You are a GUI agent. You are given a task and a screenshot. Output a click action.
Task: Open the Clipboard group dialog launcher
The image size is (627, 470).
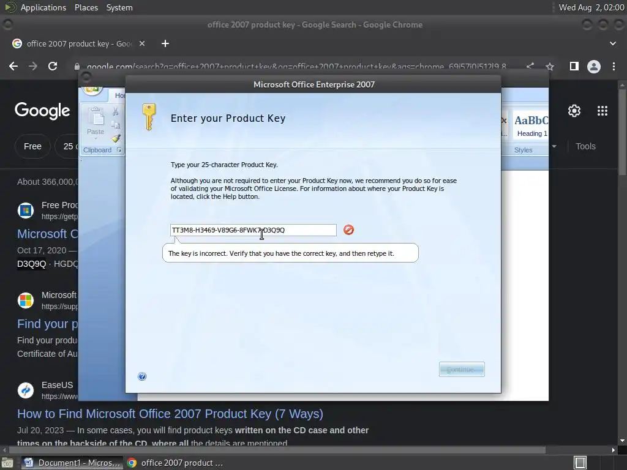(119, 150)
